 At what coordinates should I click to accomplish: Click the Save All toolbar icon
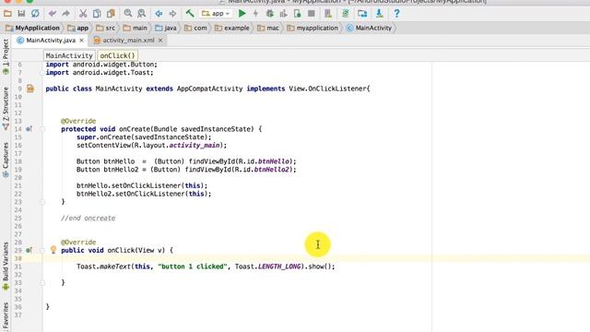[x=21, y=14]
